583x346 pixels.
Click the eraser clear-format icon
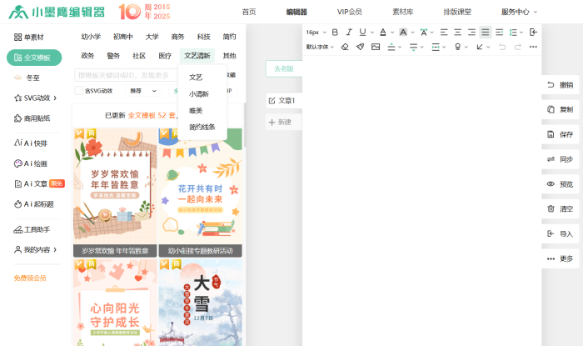pyautogui.click(x=345, y=47)
